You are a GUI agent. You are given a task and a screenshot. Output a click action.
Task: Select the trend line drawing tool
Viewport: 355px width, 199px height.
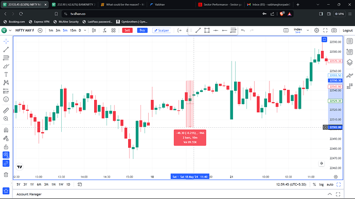pyautogui.click(x=6, y=49)
